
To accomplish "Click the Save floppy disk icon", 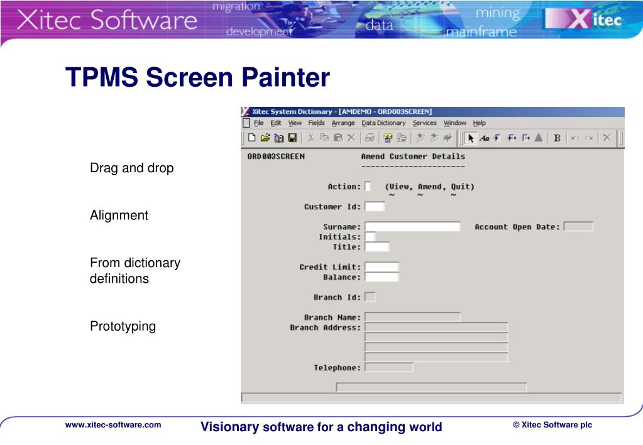I will 292,138.
